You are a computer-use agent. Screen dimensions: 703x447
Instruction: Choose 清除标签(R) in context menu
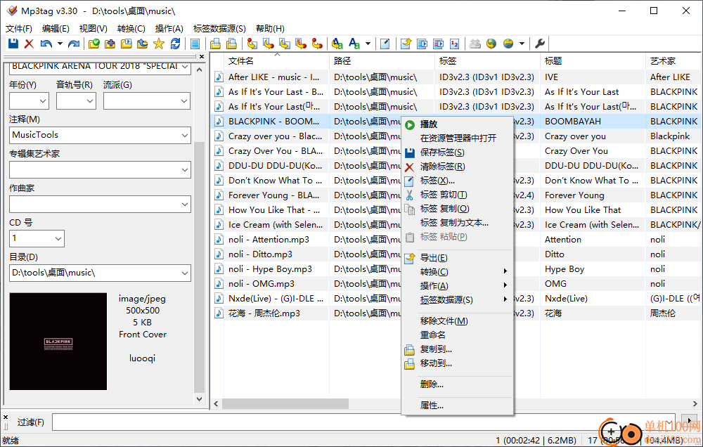click(458, 167)
